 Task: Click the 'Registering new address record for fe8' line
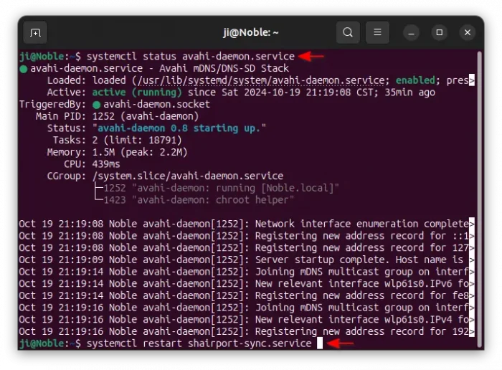click(247, 295)
